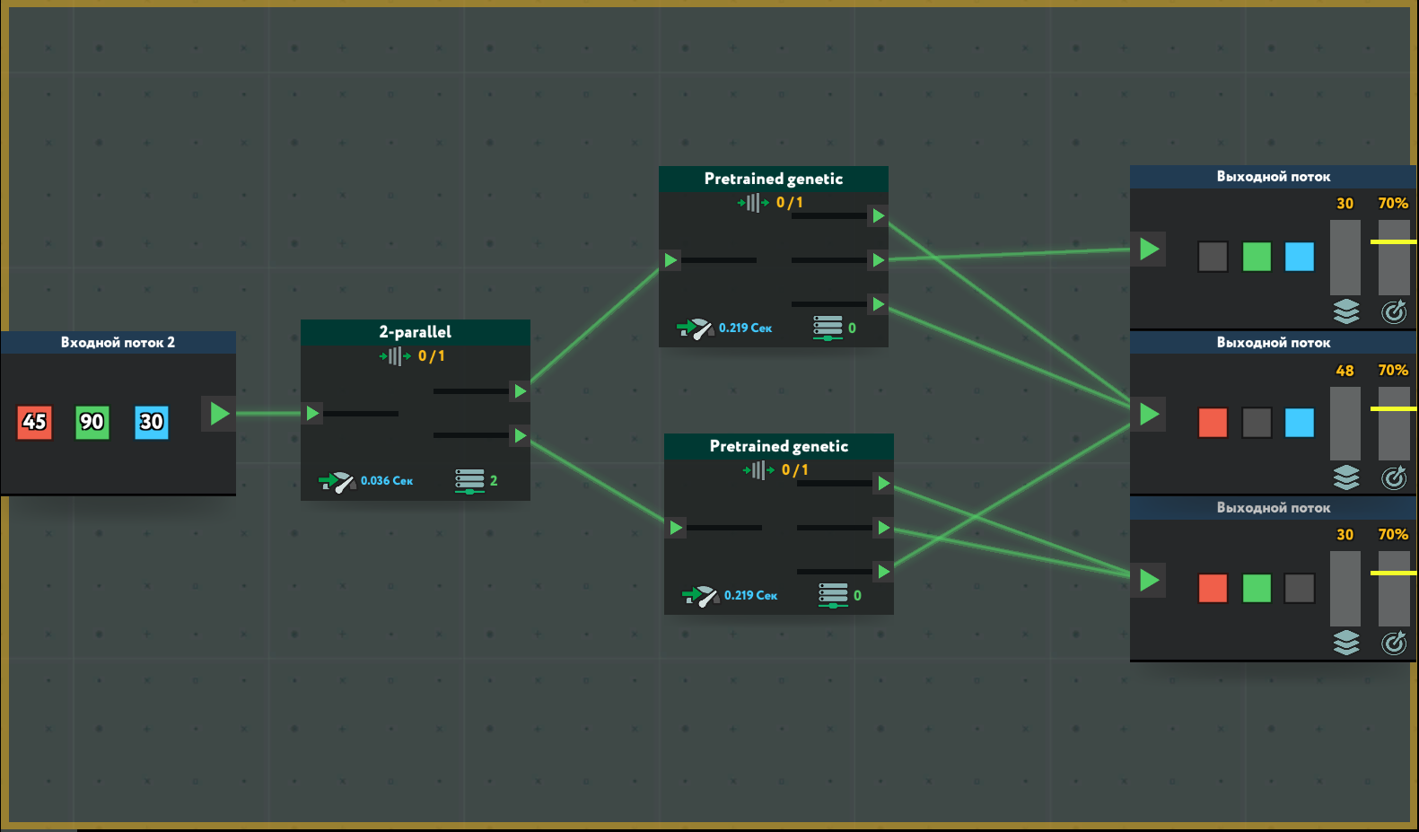Click the layers icon in the middle Выходной поток
The width and height of the screenshot is (1419, 832).
(x=1345, y=477)
